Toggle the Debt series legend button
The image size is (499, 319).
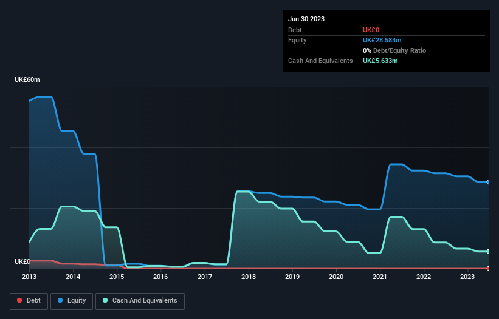click(x=29, y=301)
